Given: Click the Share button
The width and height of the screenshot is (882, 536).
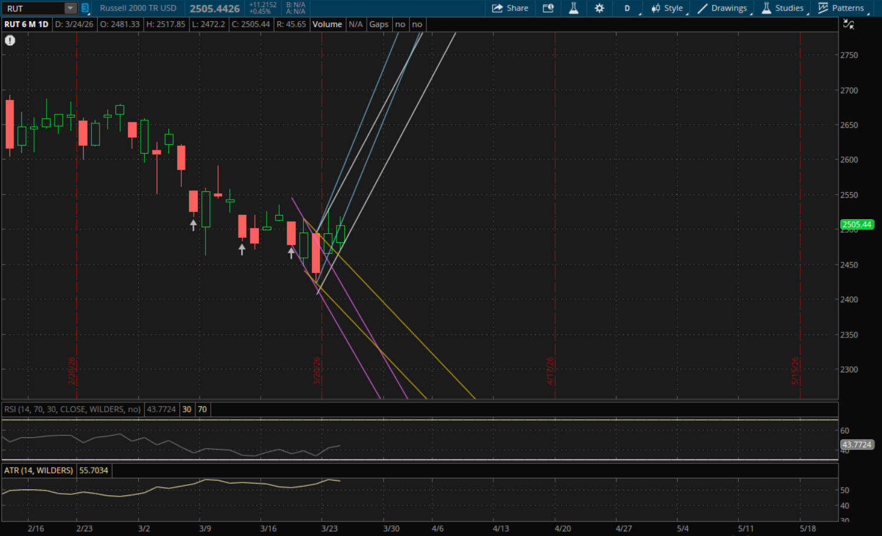Looking at the screenshot, I should (510, 8).
